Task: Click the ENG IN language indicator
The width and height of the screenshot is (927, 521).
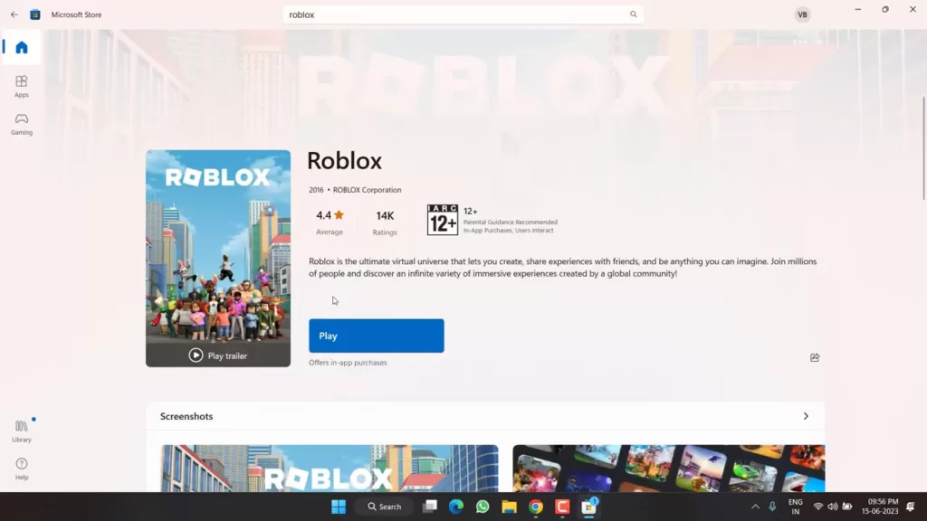Action: 795,507
